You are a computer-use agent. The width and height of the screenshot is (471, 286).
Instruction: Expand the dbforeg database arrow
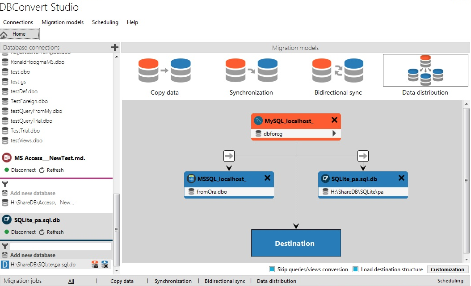334,133
